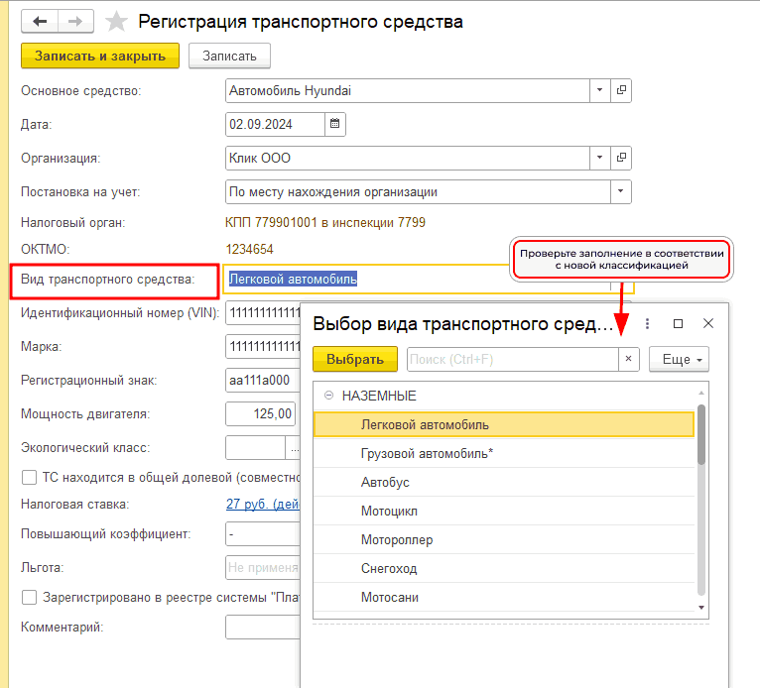Maximize the vehicle type selection dialog

point(678,323)
